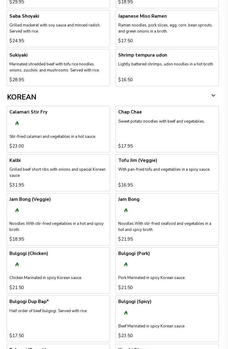Open the Chap Chae noodle dish
The width and height of the screenshot is (228, 349).
(x=167, y=129)
